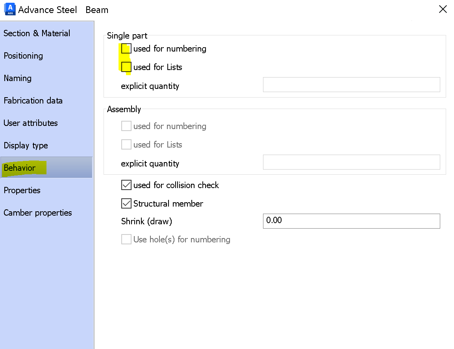Close the Beam dialog window
The image size is (454, 349).
(443, 9)
